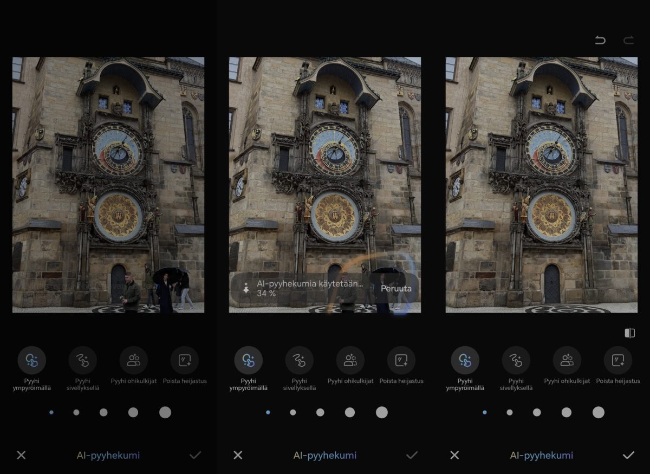Select Pyyhi ohikulkijat in the right panel
The image size is (650, 474).
(567, 360)
